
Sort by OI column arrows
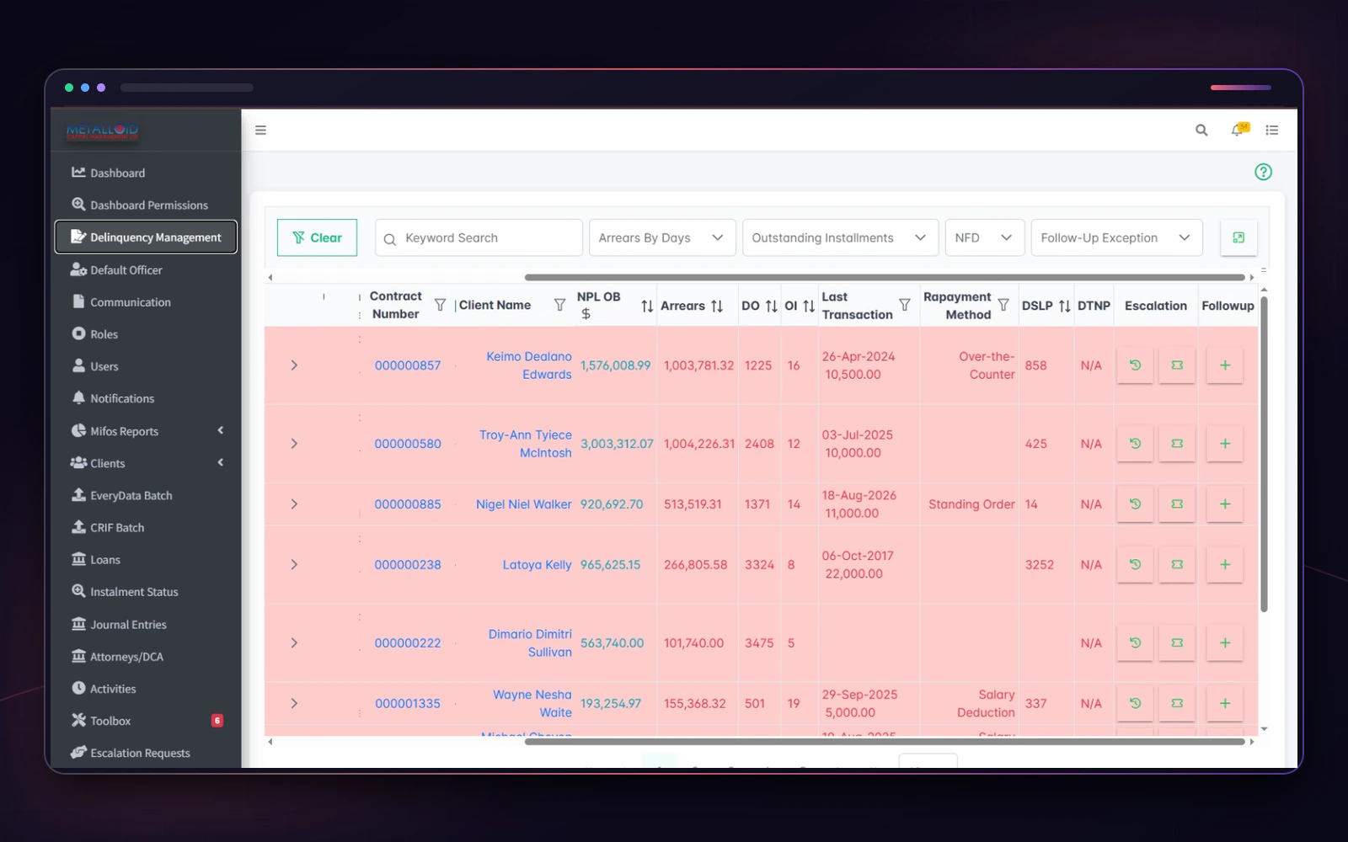pos(808,306)
